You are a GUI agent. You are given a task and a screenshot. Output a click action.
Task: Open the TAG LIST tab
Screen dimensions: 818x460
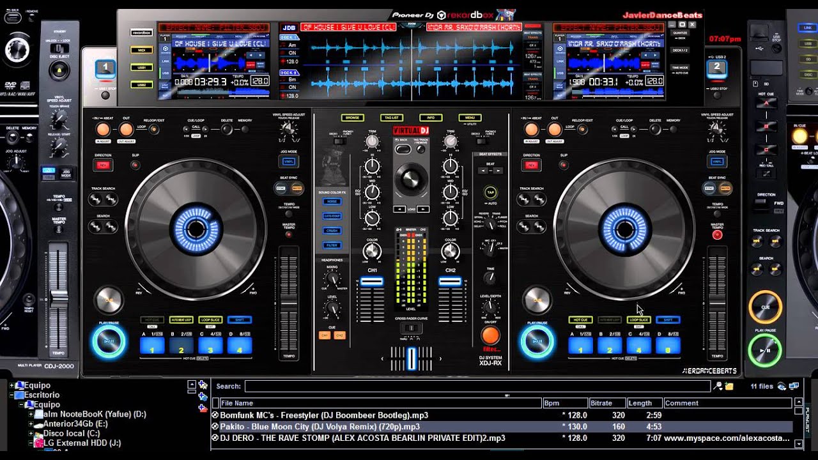pos(391,118)
